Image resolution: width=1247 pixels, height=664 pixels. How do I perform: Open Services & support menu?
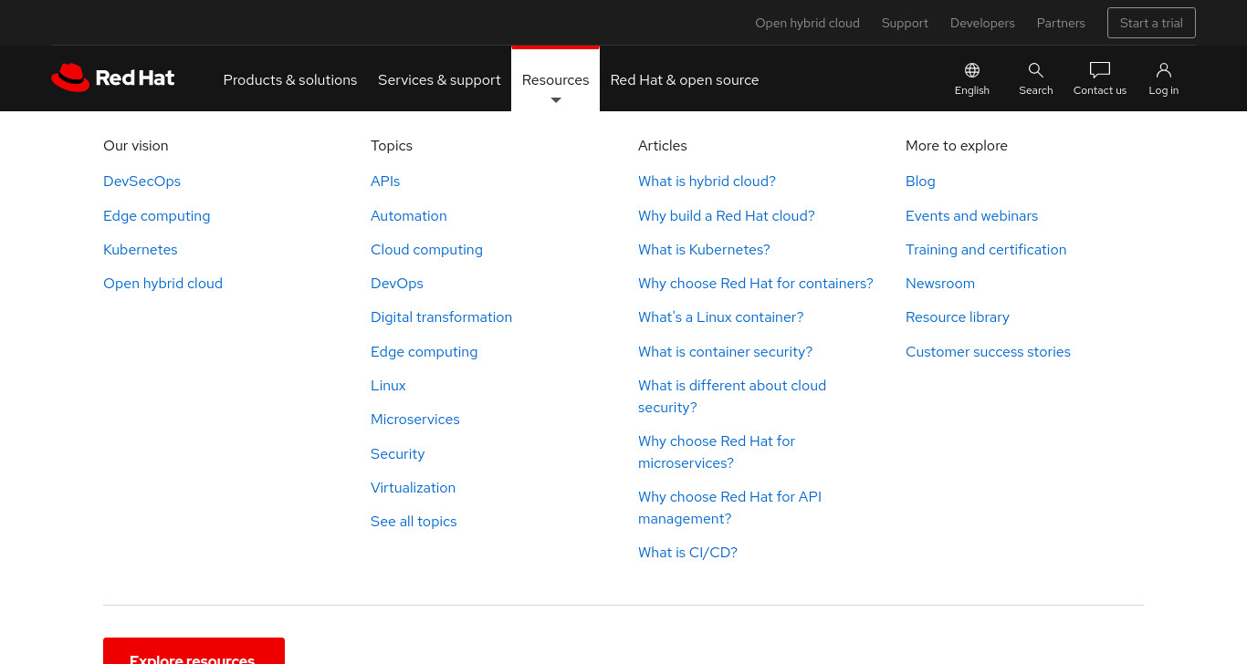[439, 79]
